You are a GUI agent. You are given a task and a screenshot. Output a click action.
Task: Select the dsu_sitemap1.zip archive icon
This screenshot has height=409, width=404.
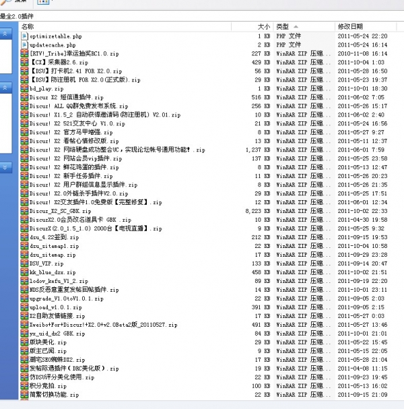[24, 246]
